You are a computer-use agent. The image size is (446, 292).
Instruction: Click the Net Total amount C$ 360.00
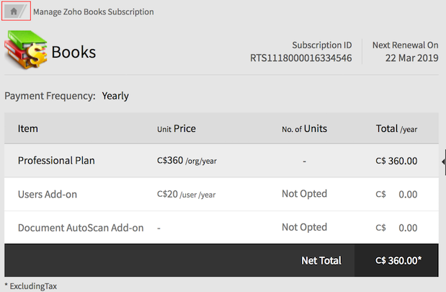(x=398, y=260)
